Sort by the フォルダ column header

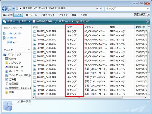(96, 27)
